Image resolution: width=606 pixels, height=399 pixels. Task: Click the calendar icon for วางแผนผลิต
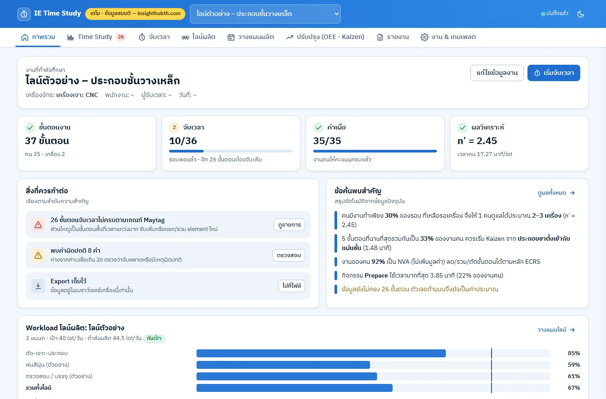[231, 37]
